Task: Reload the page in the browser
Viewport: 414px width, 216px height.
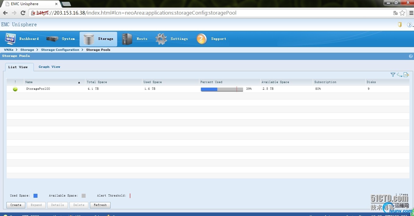Action: coord(23,13)
